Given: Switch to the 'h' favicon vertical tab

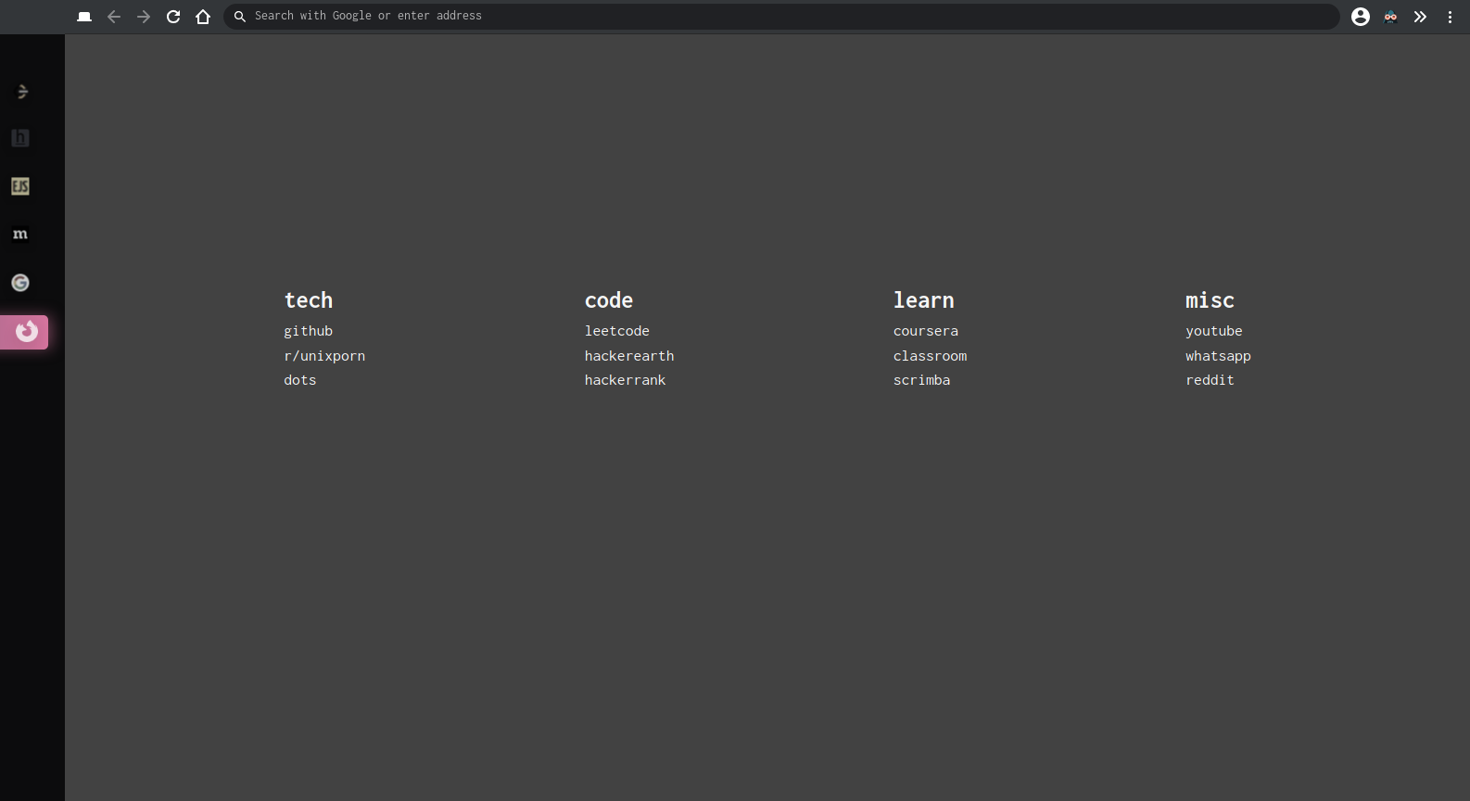Looking at the screenshot, I should [20, 138].
